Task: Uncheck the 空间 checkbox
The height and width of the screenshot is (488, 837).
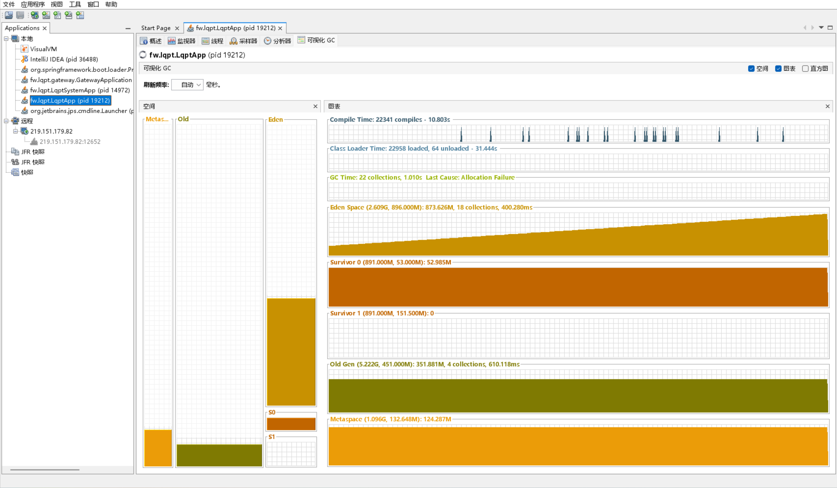Action: click(x=751, y=69)
